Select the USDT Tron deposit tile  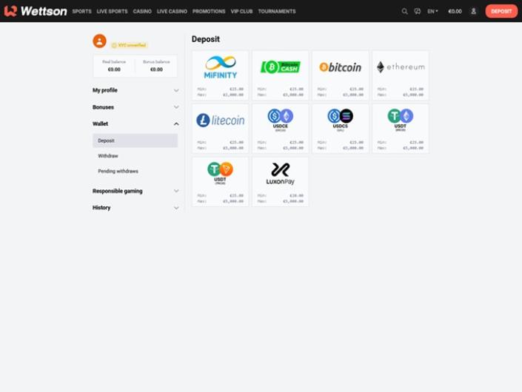point(221,182)
